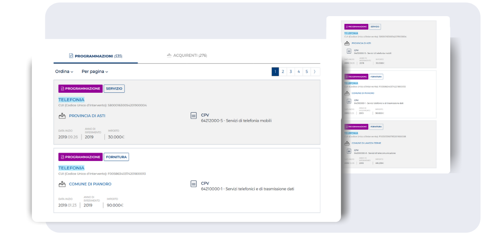Click the Servizio tag on first result
Viewport: 485px width, 242px height.
(114, 89)
